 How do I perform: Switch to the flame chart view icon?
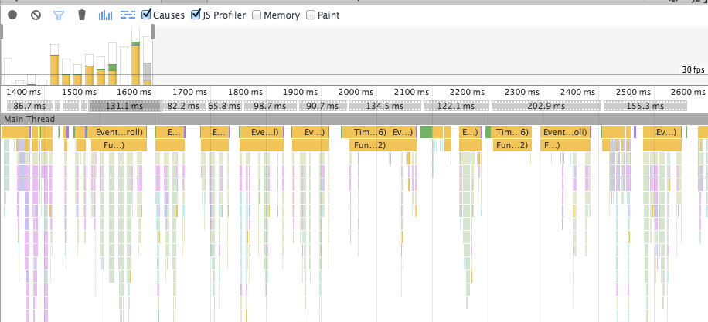(x=128, y=15)
